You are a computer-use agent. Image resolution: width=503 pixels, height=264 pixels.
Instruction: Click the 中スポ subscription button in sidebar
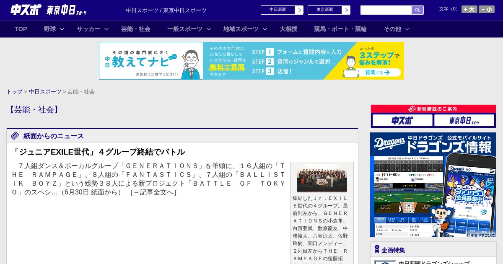click(x=402, y=120)
